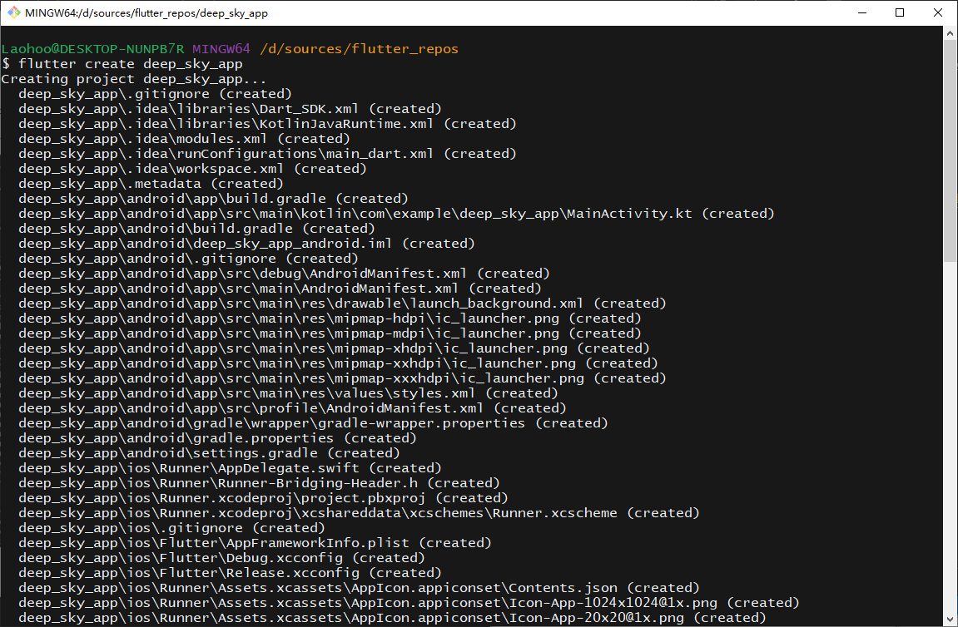This screenshot has width=958, height=627.
Task: Maximize the MINGW64 terminal window
Action: click(x=900, y=12)
